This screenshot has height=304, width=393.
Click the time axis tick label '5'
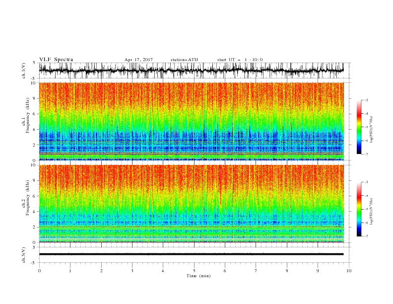pos(194,271)
